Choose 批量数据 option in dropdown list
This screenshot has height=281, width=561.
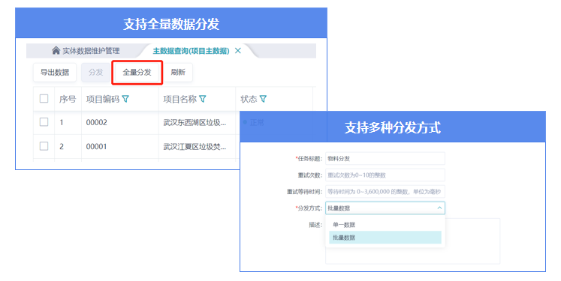385,238
